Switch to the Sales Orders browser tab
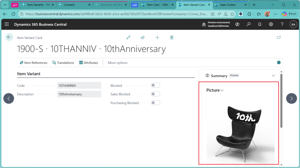This screenshot has height=168, width=300. pyautogui.click(x=228, y=5)
